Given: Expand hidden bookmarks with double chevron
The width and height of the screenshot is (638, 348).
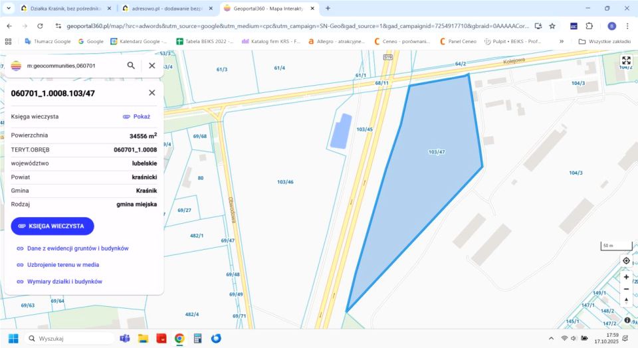Looking at the screenshot, I should (562, 41).
